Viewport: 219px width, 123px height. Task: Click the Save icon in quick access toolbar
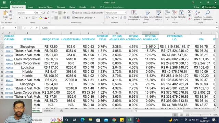tap(4, 2)
